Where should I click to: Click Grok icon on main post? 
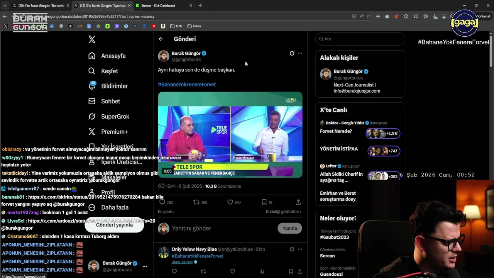tap(292, 53)
